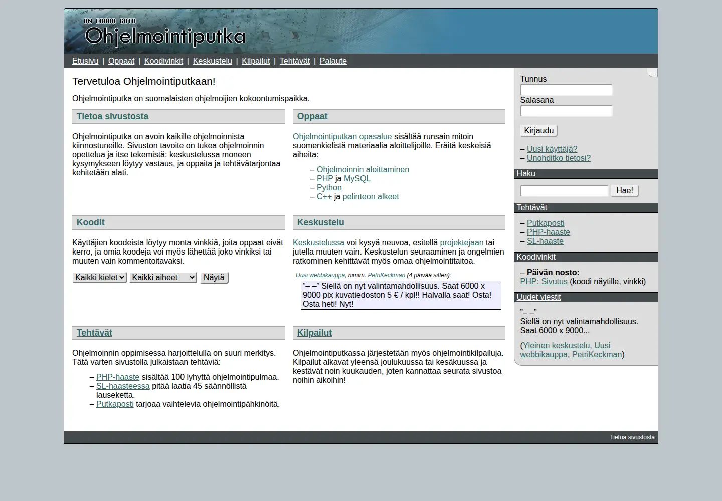Open the Uudet viestit sidebar heading link
The height and width of the screenshot is (501, 722).
pyautogui.click(x=539, y=297)
